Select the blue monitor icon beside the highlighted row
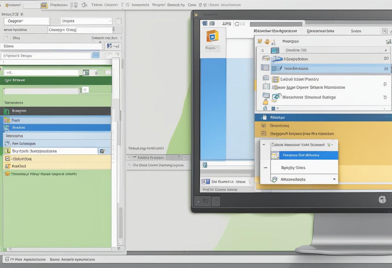The height and width of the screenshot is (268, 392). tap(275, 50)
